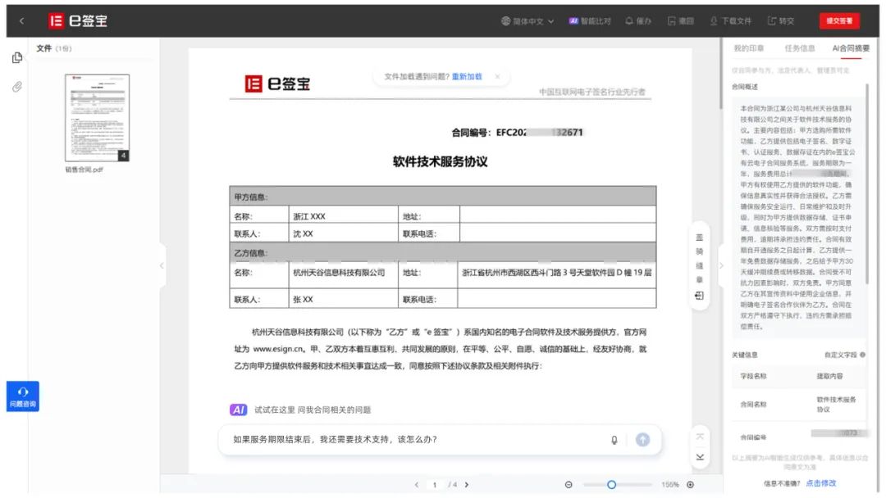Click the microphone icon in the AI question box
The width and height of the screenshot is (886, 498).
(x=614, y=440)
